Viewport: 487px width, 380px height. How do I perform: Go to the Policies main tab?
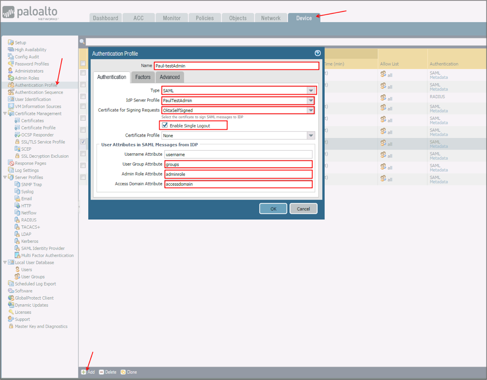click(x=204, y=18)
